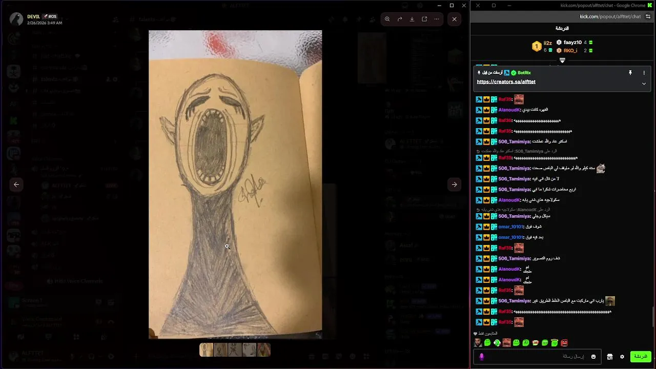
Task: Click the DEVIL username in viewer header
Action: [x=33, y=16]
